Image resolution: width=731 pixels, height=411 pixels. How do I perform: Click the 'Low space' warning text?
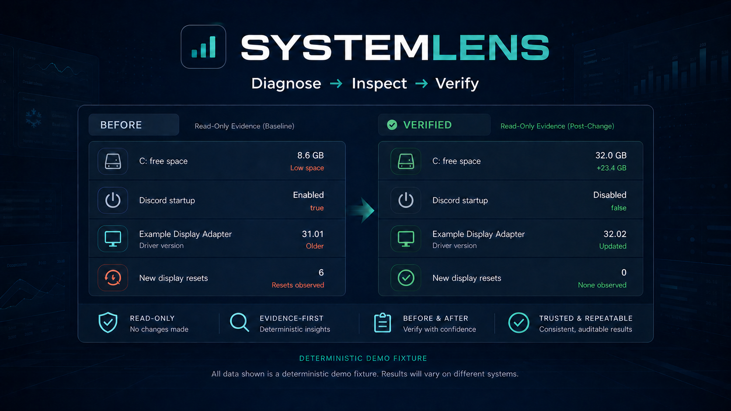click(x=307, y=168)
